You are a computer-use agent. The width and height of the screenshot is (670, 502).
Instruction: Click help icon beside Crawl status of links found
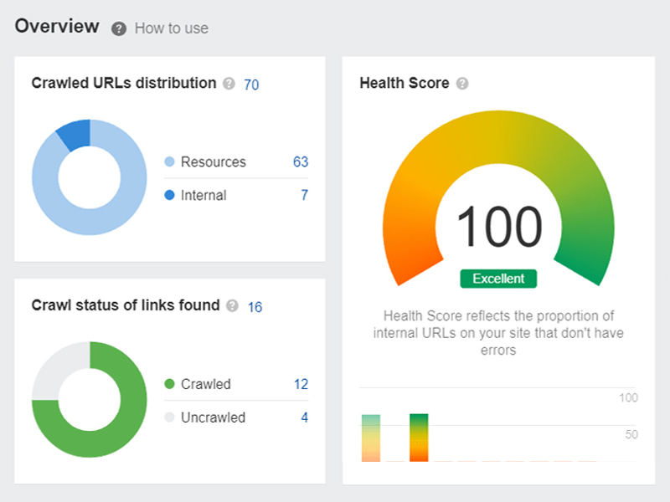(x=233, y=306)
